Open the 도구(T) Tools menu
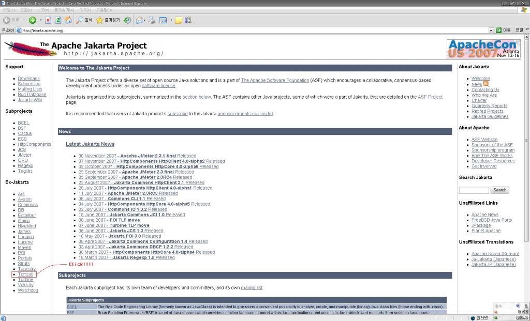The height and width of the screenshot is (321, 530). click(85, 10)
